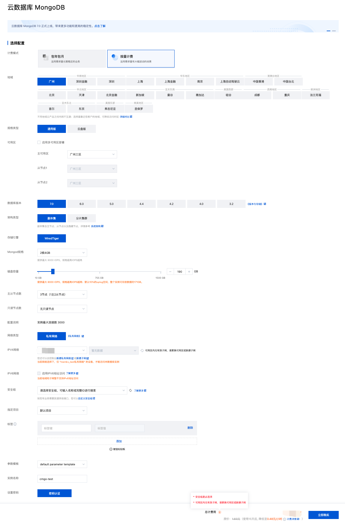Choose the 新加坡 region
This screenshot has height=522, width=345.
[140, 95]
